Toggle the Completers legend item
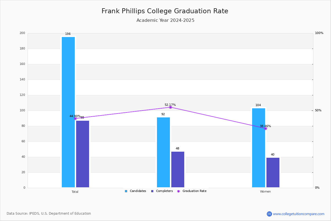331x221 pixels. tap(162, 191)
